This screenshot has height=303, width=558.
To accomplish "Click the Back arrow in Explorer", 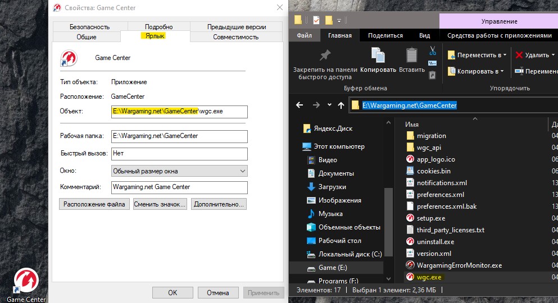I will coord(300,105).
